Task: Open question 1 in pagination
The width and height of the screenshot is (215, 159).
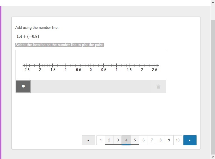Action: (x=101, y=140)
